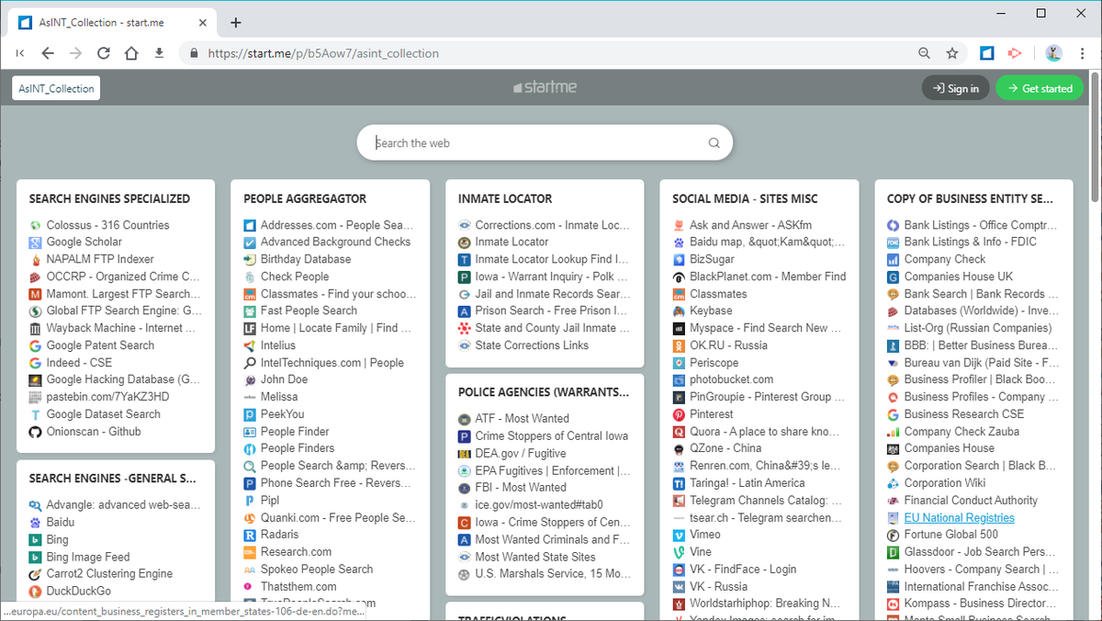Click the Baidu paw icon in general search
Image resolution: width=1102 pixels, height=621 pixels.
(x=35, y=522)
